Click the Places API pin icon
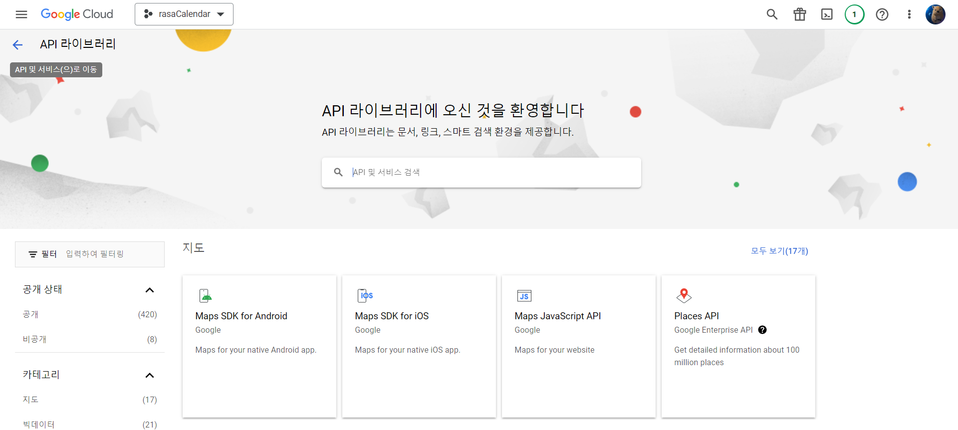 click(684, 296)
